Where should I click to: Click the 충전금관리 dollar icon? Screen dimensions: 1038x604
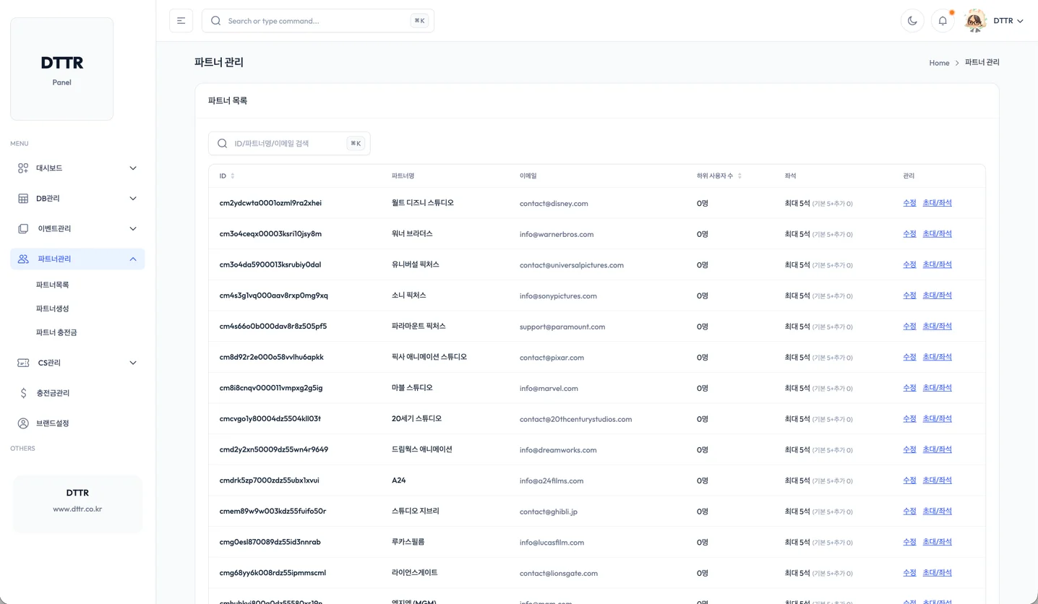tap(23, 393)
